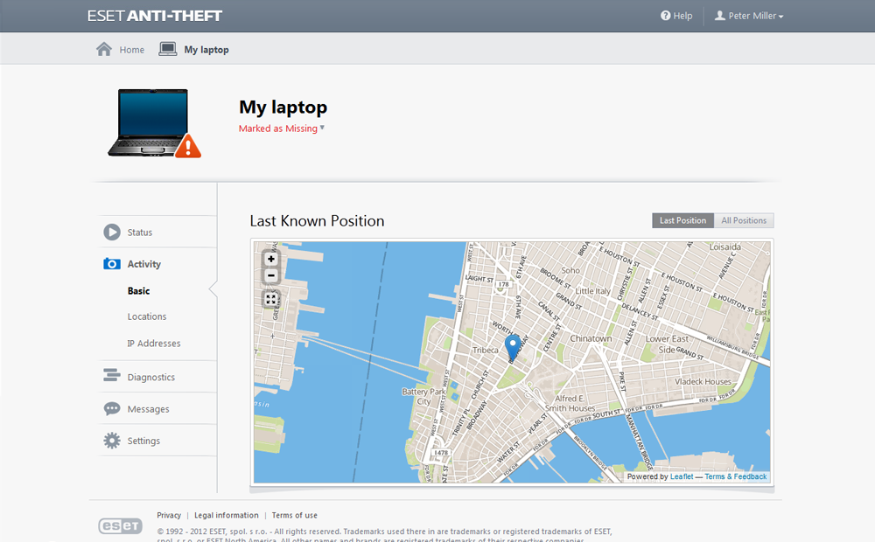Open the Terms of use footer link
This screenshot has width=875, height=542.
pos(295,515)
